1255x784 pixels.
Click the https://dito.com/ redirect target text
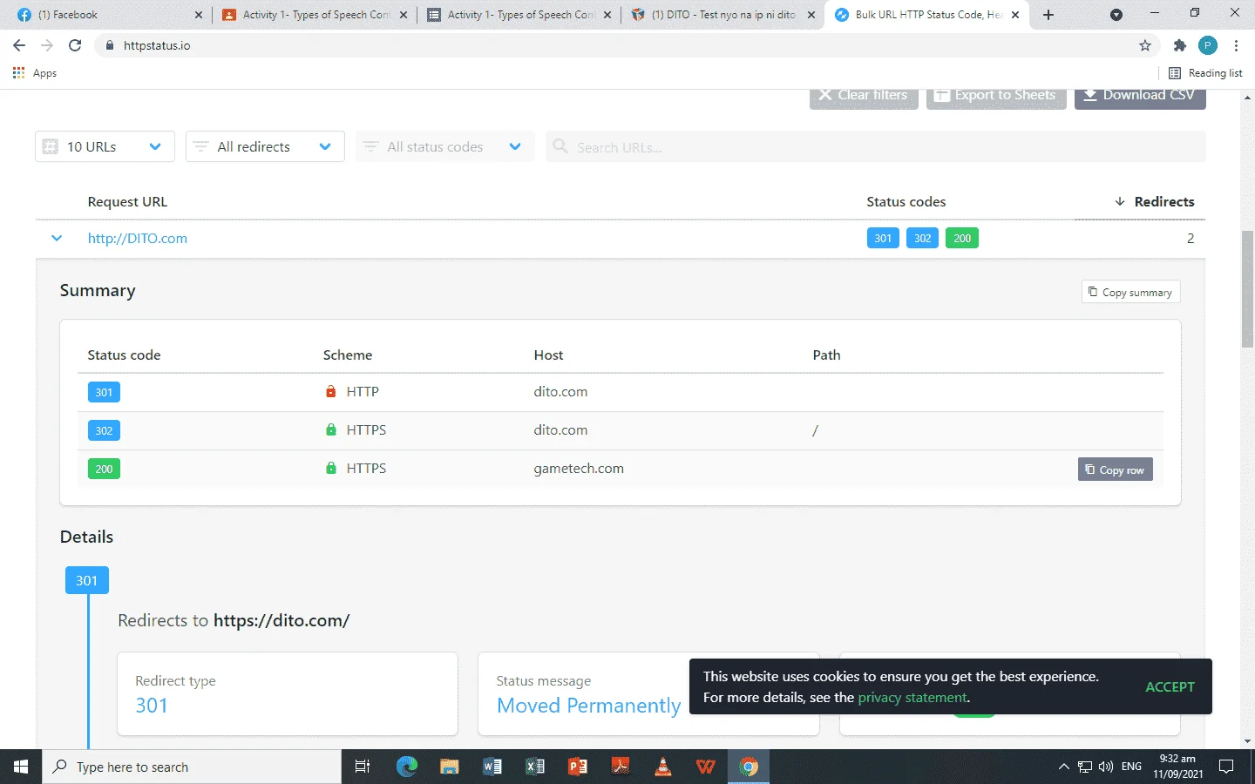pos(282,620)
